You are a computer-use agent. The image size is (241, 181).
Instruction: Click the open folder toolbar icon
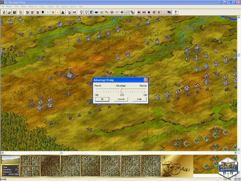click(x=9, y=12)
